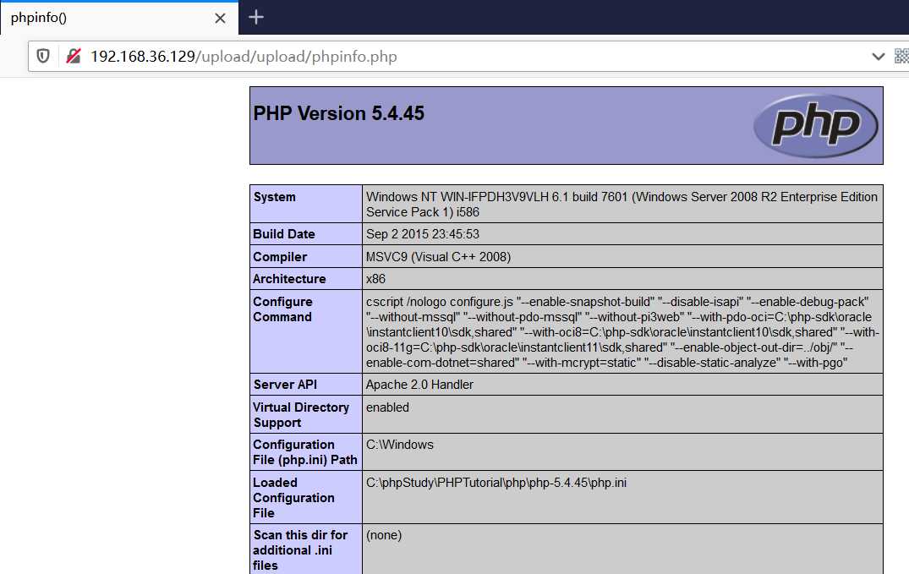
Task: Click the PHP logo image
Action: coord(816,126)
